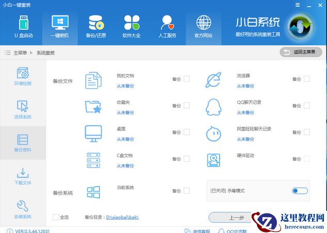Check 备份 box for 我的文档
This screenshot has height=233, width=327.
(186, 79)
